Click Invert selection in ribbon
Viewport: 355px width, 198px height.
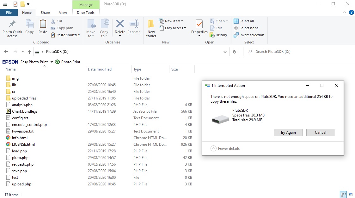coord(249,35)
